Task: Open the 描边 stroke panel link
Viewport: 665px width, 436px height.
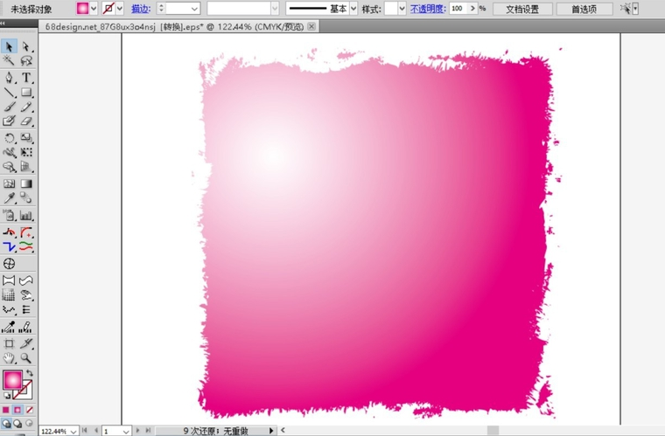Action: click(141, 9)
